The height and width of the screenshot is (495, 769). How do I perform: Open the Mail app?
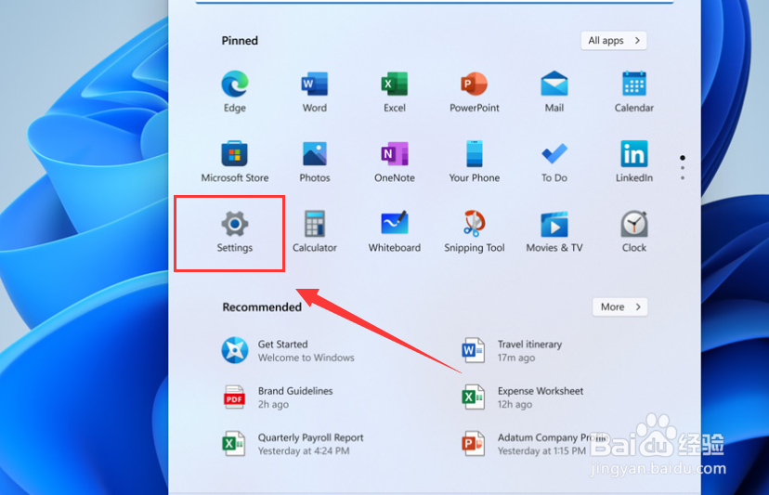tap(554, 92)
